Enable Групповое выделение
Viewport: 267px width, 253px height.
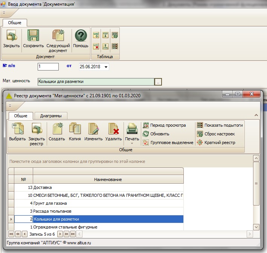168,143
